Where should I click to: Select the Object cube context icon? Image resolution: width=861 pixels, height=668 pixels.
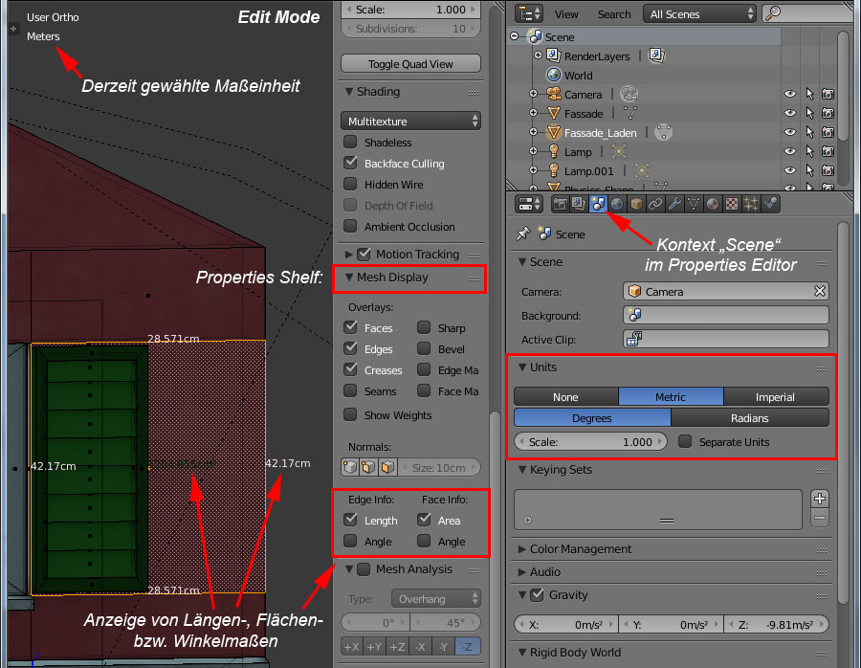(636, 204)
